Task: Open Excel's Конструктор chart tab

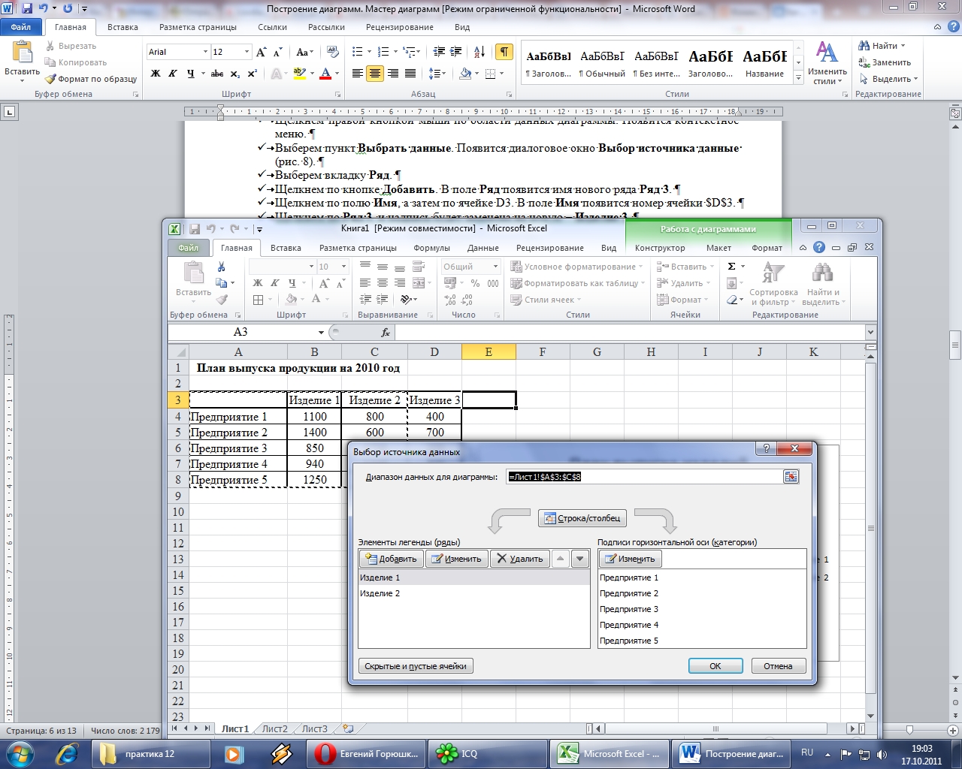Action: point(660,248)
